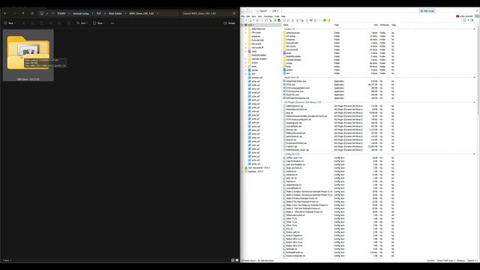Screen dimensions: 480x270
Task: Enable Edit mode in OpenIV
Action: [x=427, y=10]
